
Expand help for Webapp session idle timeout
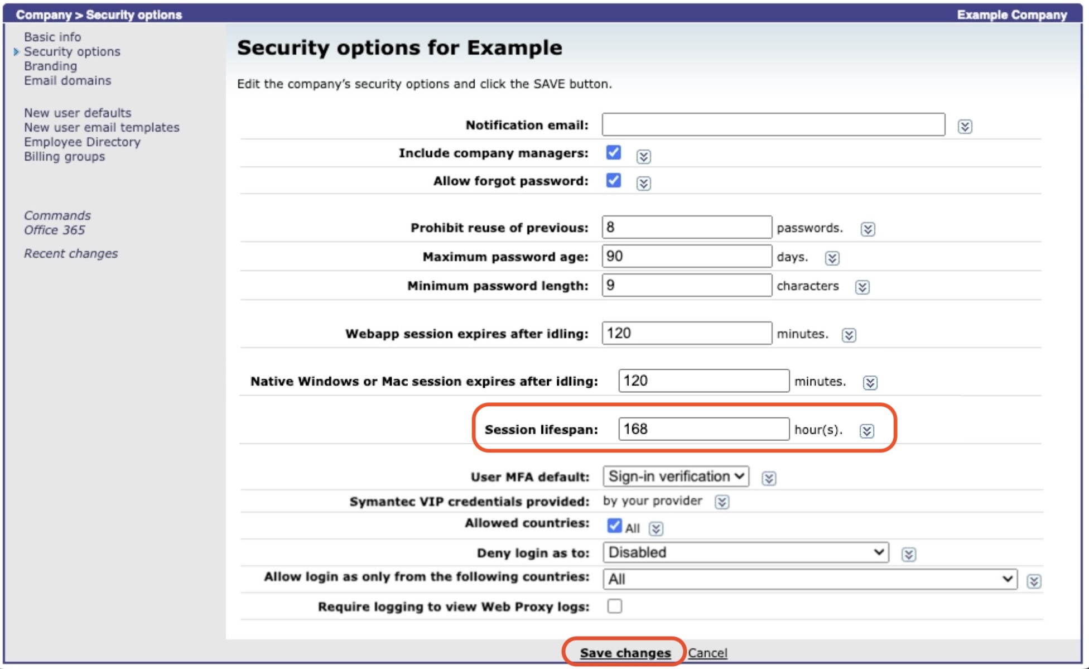[x=849, y=335]
